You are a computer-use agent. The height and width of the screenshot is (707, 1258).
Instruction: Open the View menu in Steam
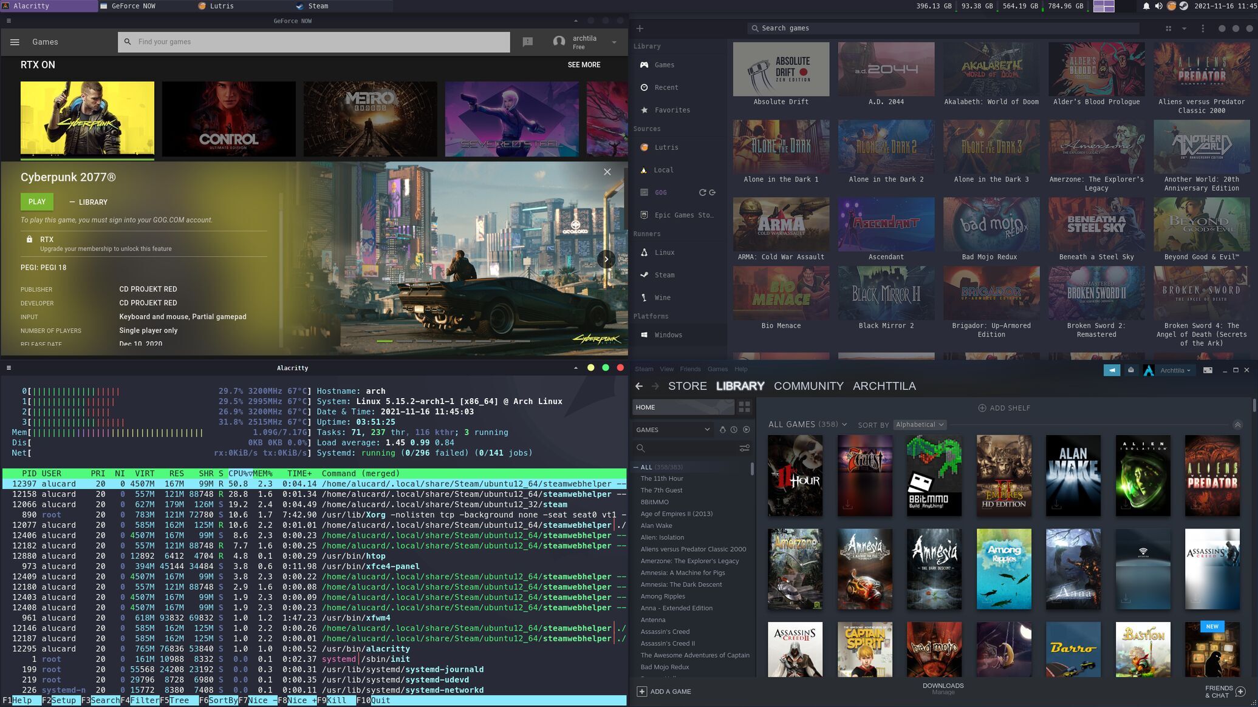(666, 369)
